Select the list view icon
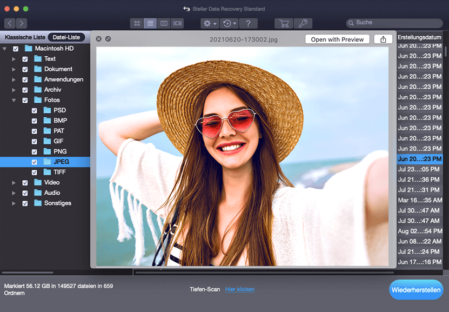Viewport: 449px width, 312px height. point(151,23)
